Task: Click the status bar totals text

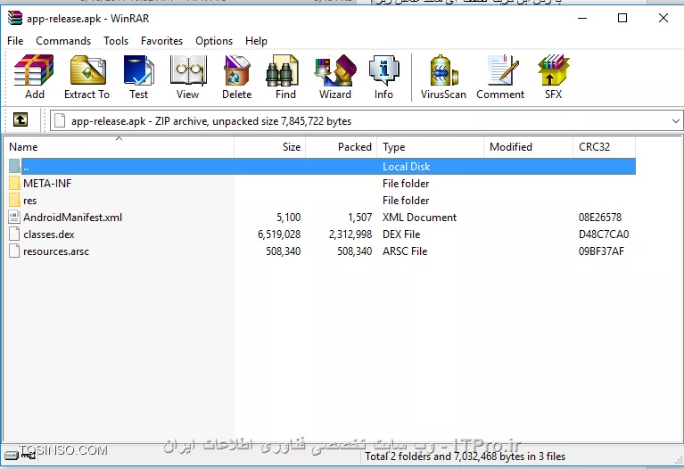Action: click(x=465, y=457)
